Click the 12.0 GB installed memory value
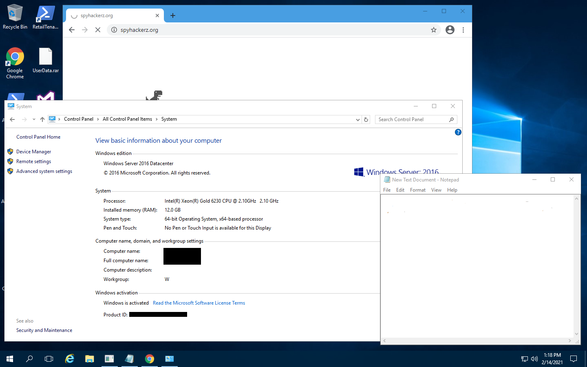Image resolution: width=587 pixels, height=367 pixels. 172,210
